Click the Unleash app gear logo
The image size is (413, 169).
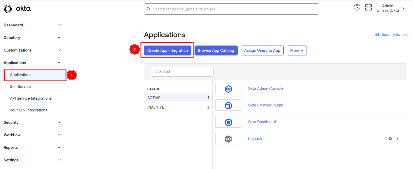[x=228, y=139]
